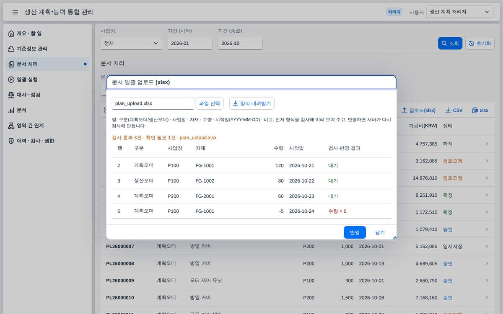Click the 기간 (시작) field showing 2026-01

click(190, 43)
